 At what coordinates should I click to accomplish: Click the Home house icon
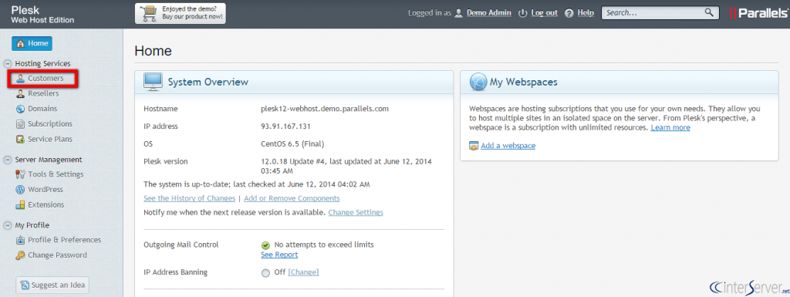pos(21,44)
